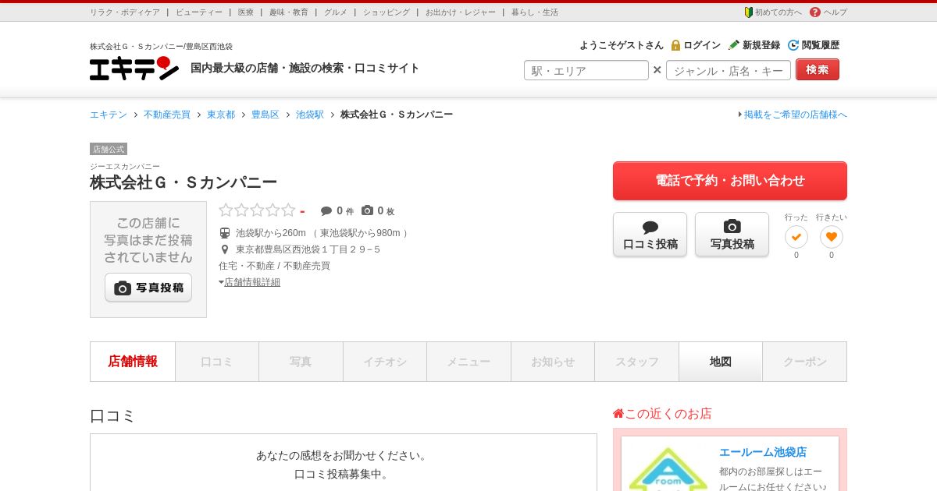Click the clock icon for 閲覧履歴
The height and width of the screenshot is (491, 937).
(x=793, y=45)
